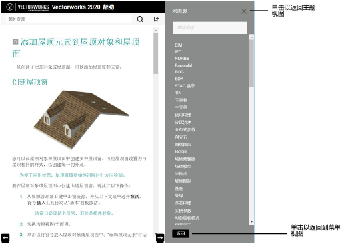The image size is (344, 244).
Task: Select the 多芯电缆 glossary entry
Action: 183,203
